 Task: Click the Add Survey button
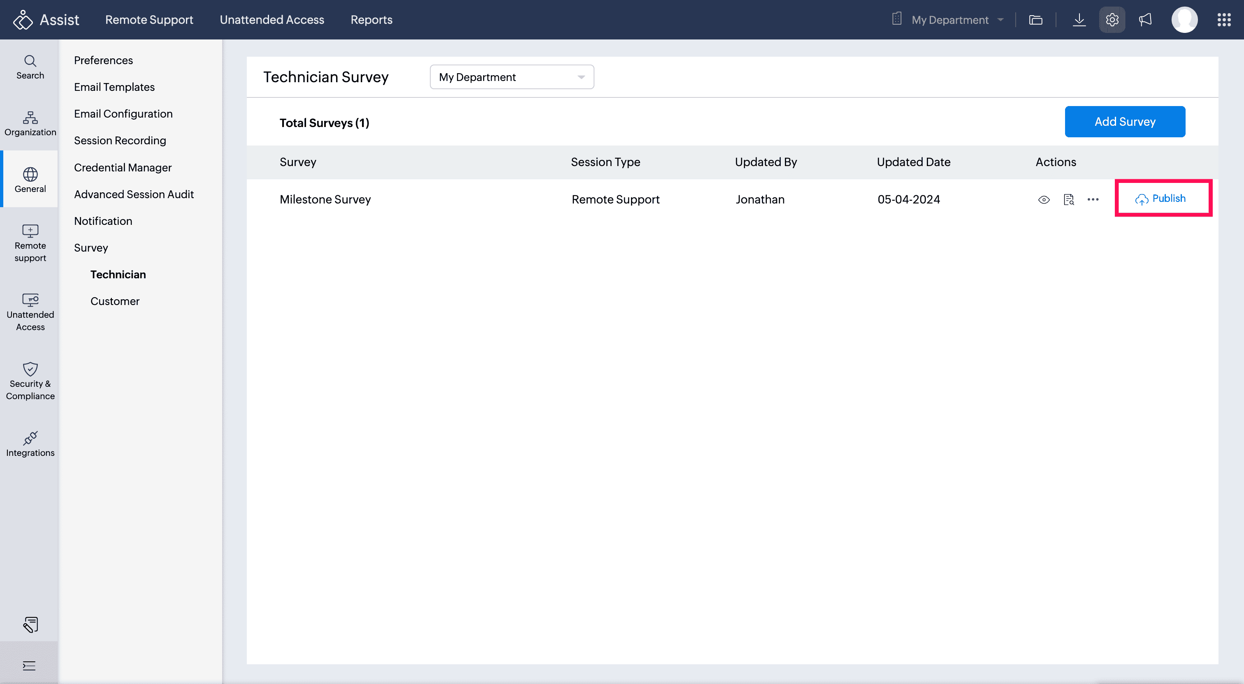(1124, 122)
